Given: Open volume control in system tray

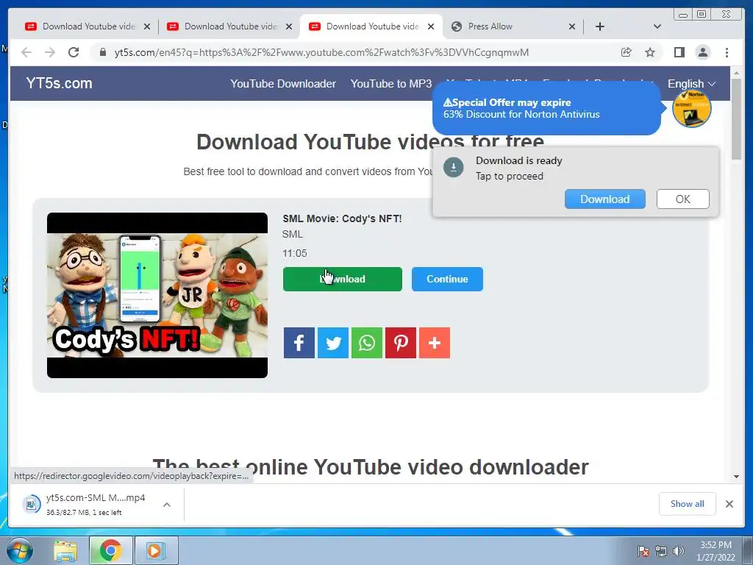Looking at the screenshot, I should [x=678, y=551].
